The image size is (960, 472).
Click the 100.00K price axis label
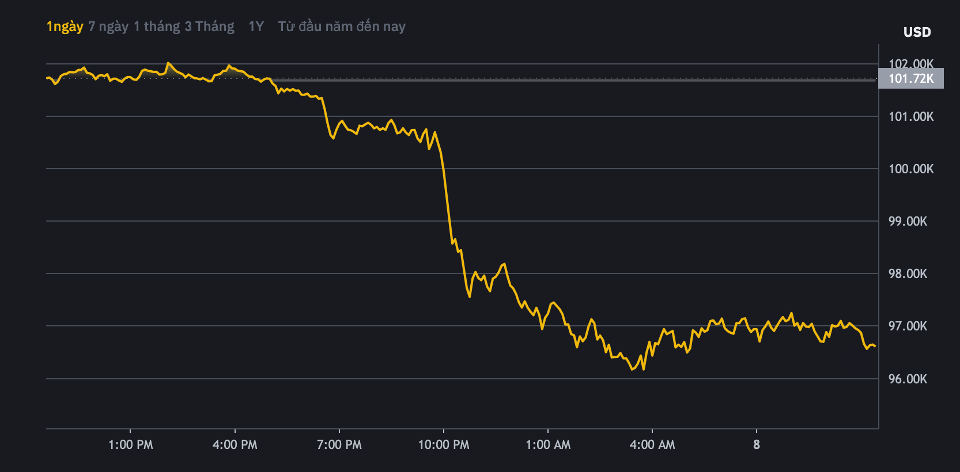tap(911, 169)
